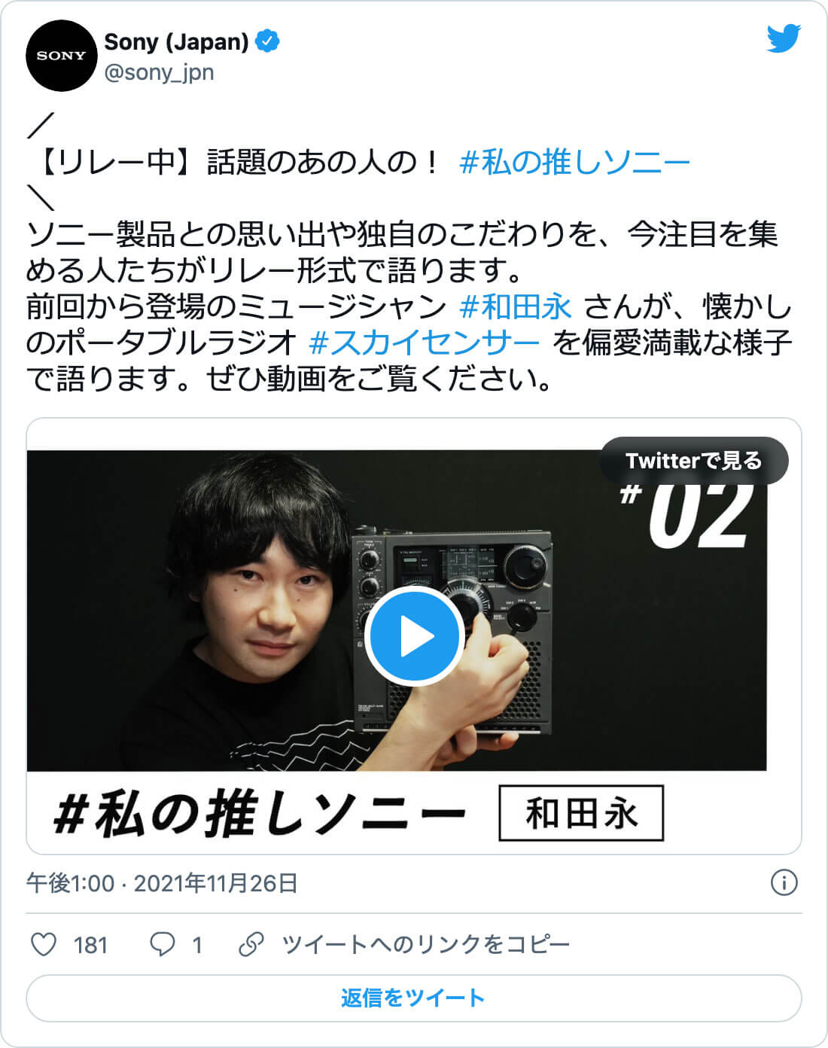Open the #和田永 hashtag
Image resolution: width=828 pixels, height=1048 pixels.
click(x=516, y=307)
